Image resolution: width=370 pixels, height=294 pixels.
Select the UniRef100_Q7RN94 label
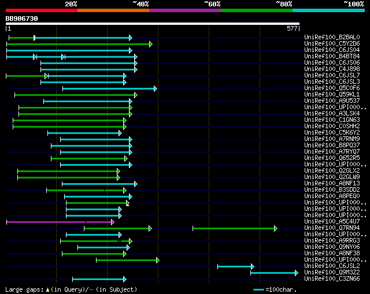tap(332, 228)
